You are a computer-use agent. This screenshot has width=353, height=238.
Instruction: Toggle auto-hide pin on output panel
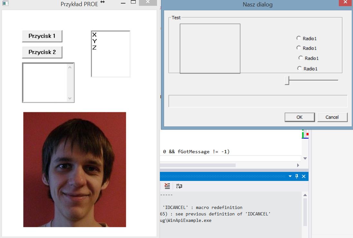(297, 176)
